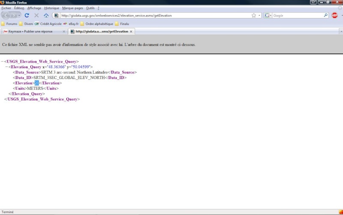Click the Terminé status bar text

(7, 212)
